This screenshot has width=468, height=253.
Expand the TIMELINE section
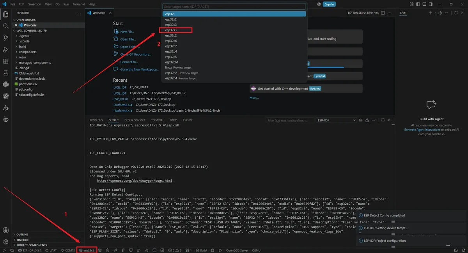(x=48, y=240)
